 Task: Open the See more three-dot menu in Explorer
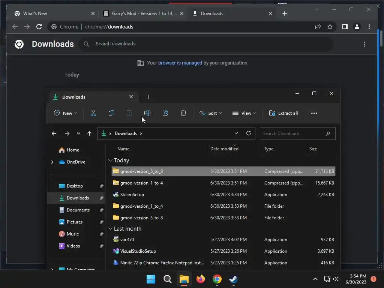click(314, 113)
